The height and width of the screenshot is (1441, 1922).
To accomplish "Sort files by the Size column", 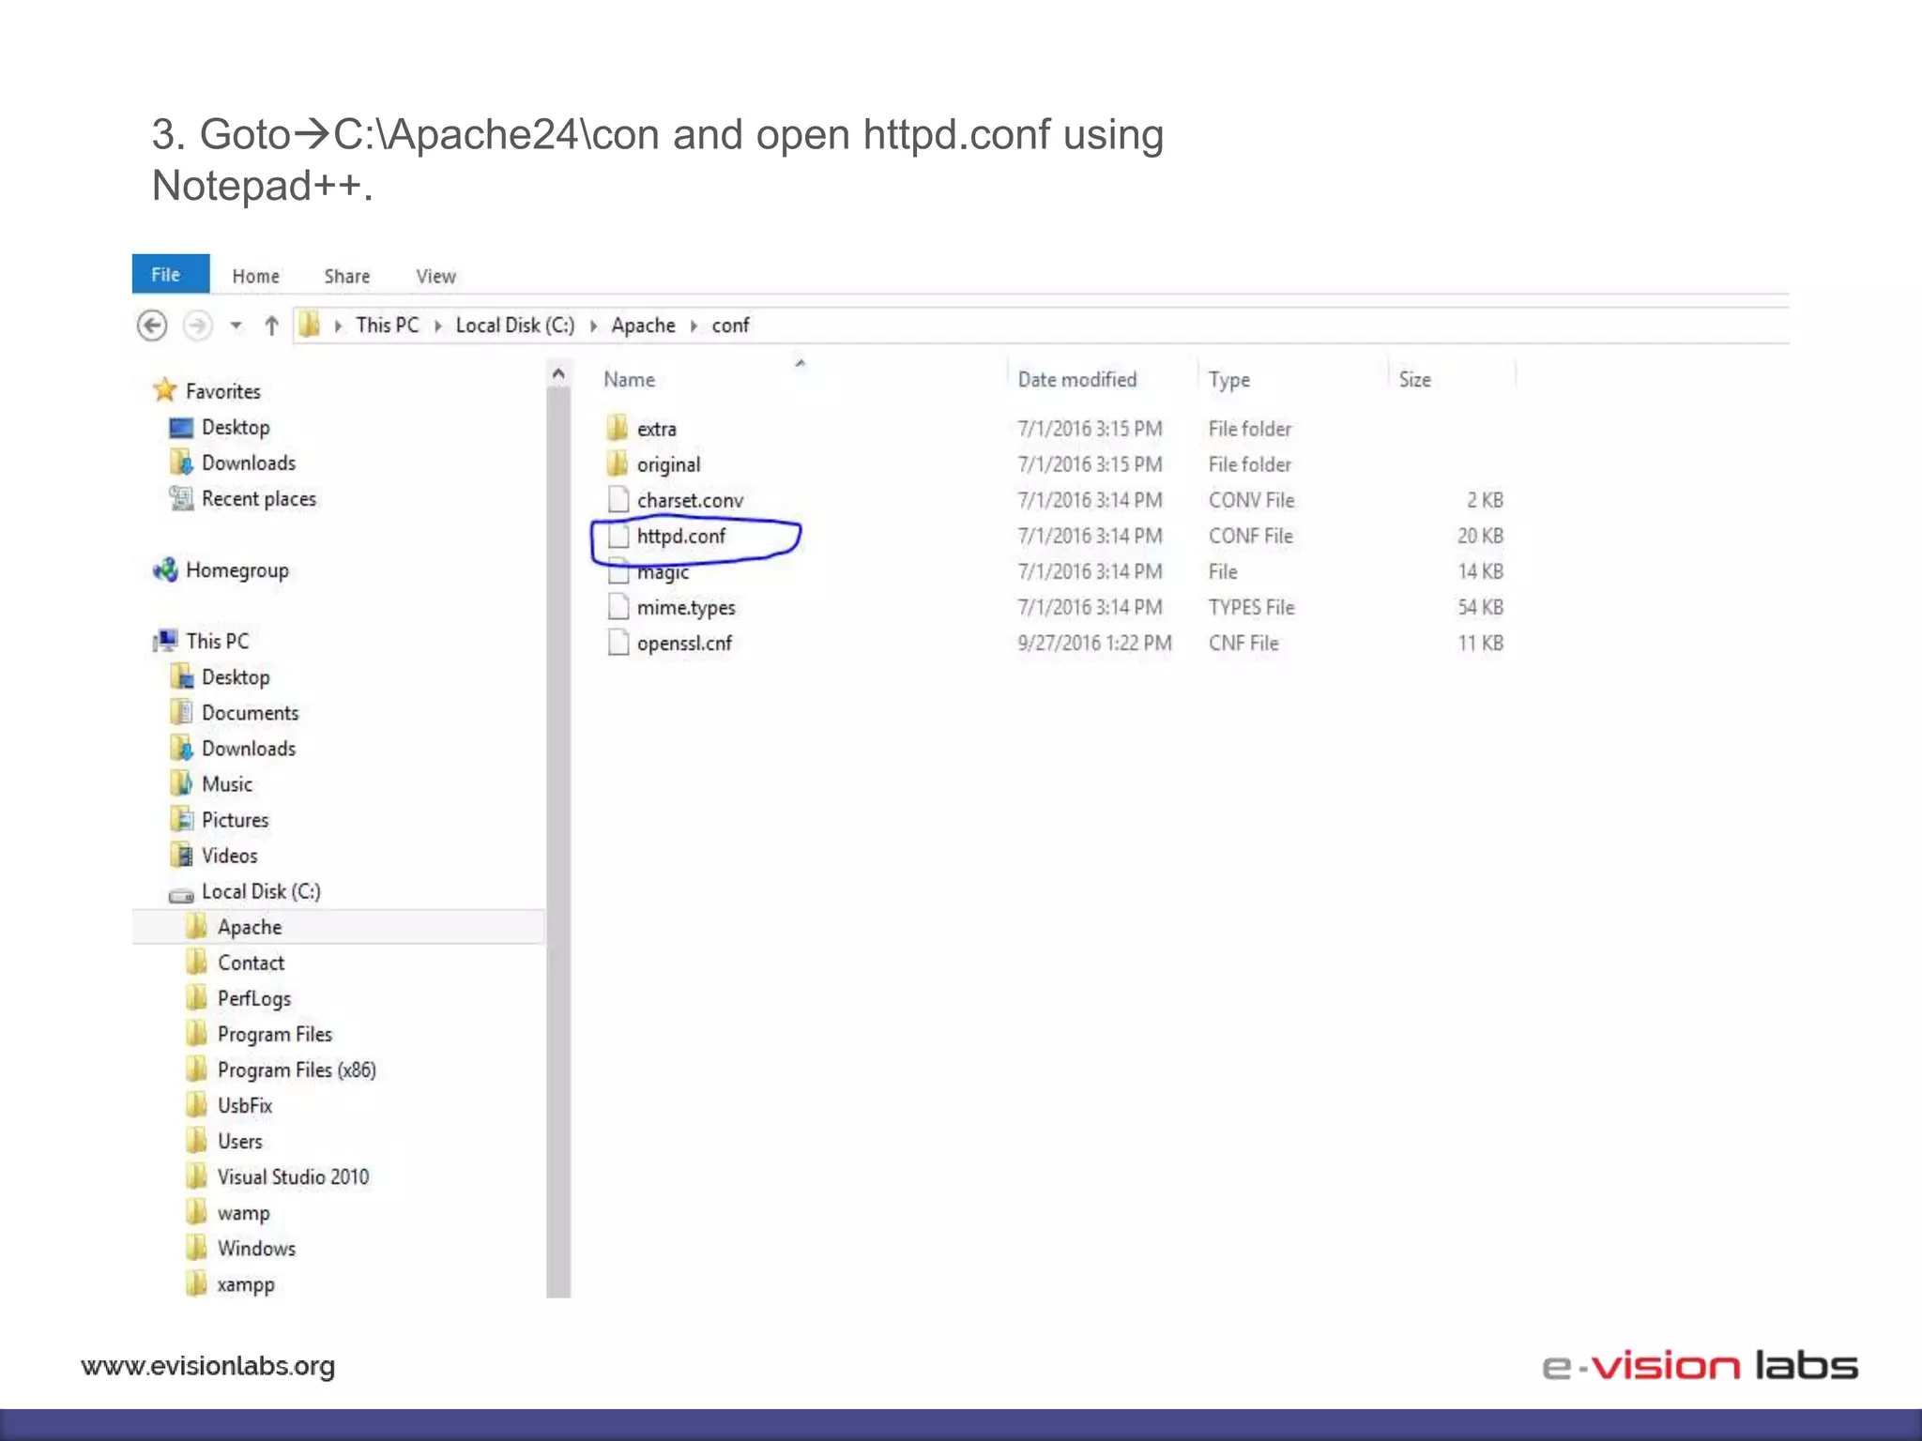I will pos(1414,379).
